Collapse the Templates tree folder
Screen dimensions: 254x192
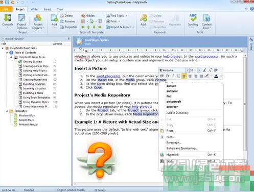[x=7, y=111]
